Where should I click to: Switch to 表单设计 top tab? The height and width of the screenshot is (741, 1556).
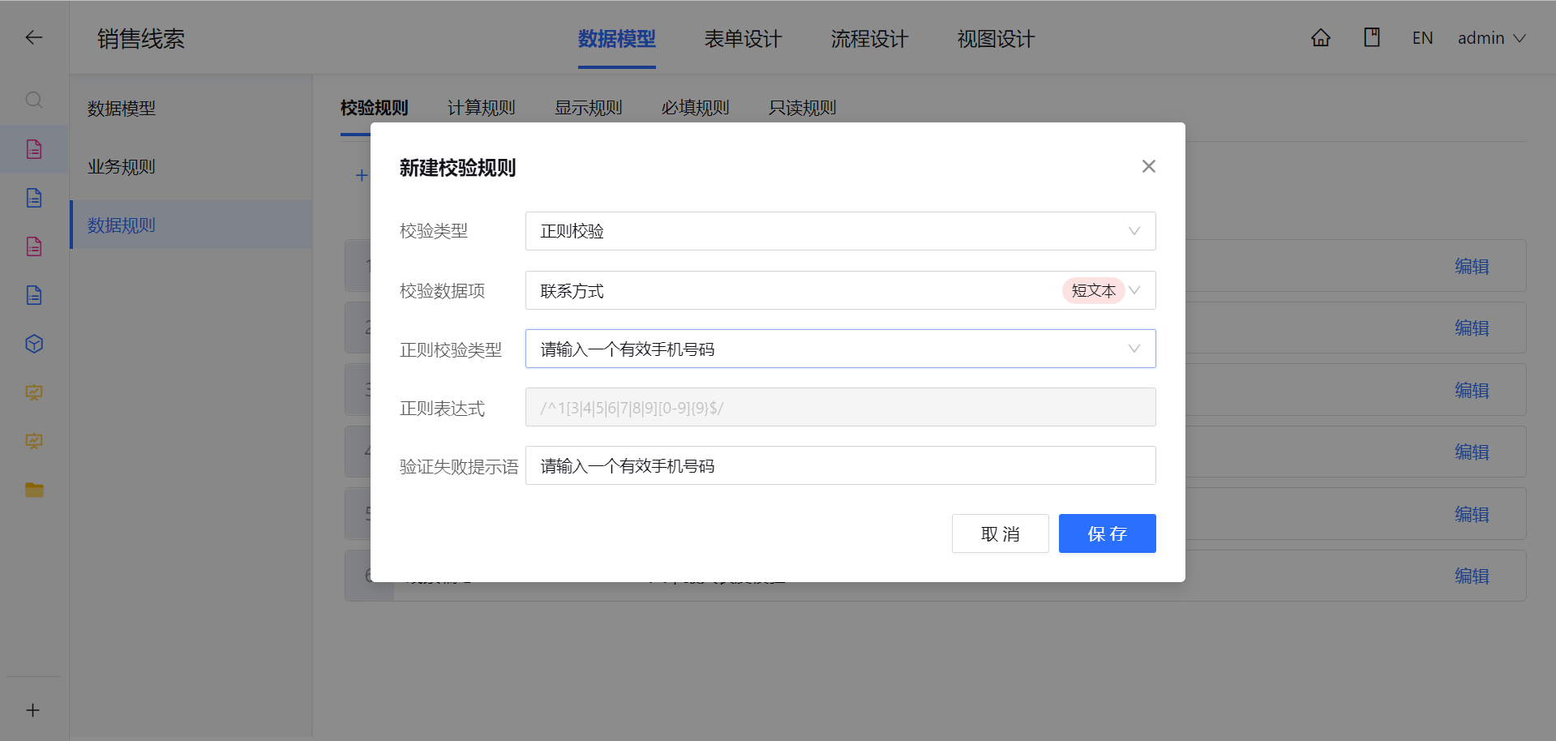pyautogui.click(x=744, y=39)
